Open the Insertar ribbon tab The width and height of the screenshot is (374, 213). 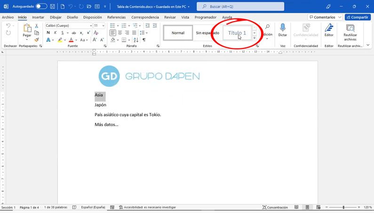pos(38,17)
